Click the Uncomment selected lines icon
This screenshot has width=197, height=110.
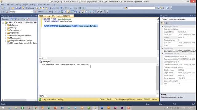pyautogui.click(x=94, y=12)
